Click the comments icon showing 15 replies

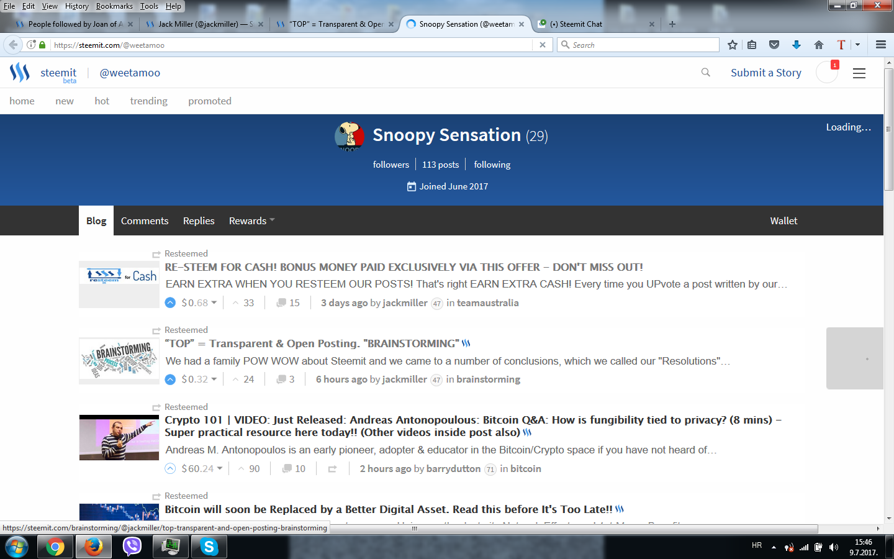pos(281,302)
